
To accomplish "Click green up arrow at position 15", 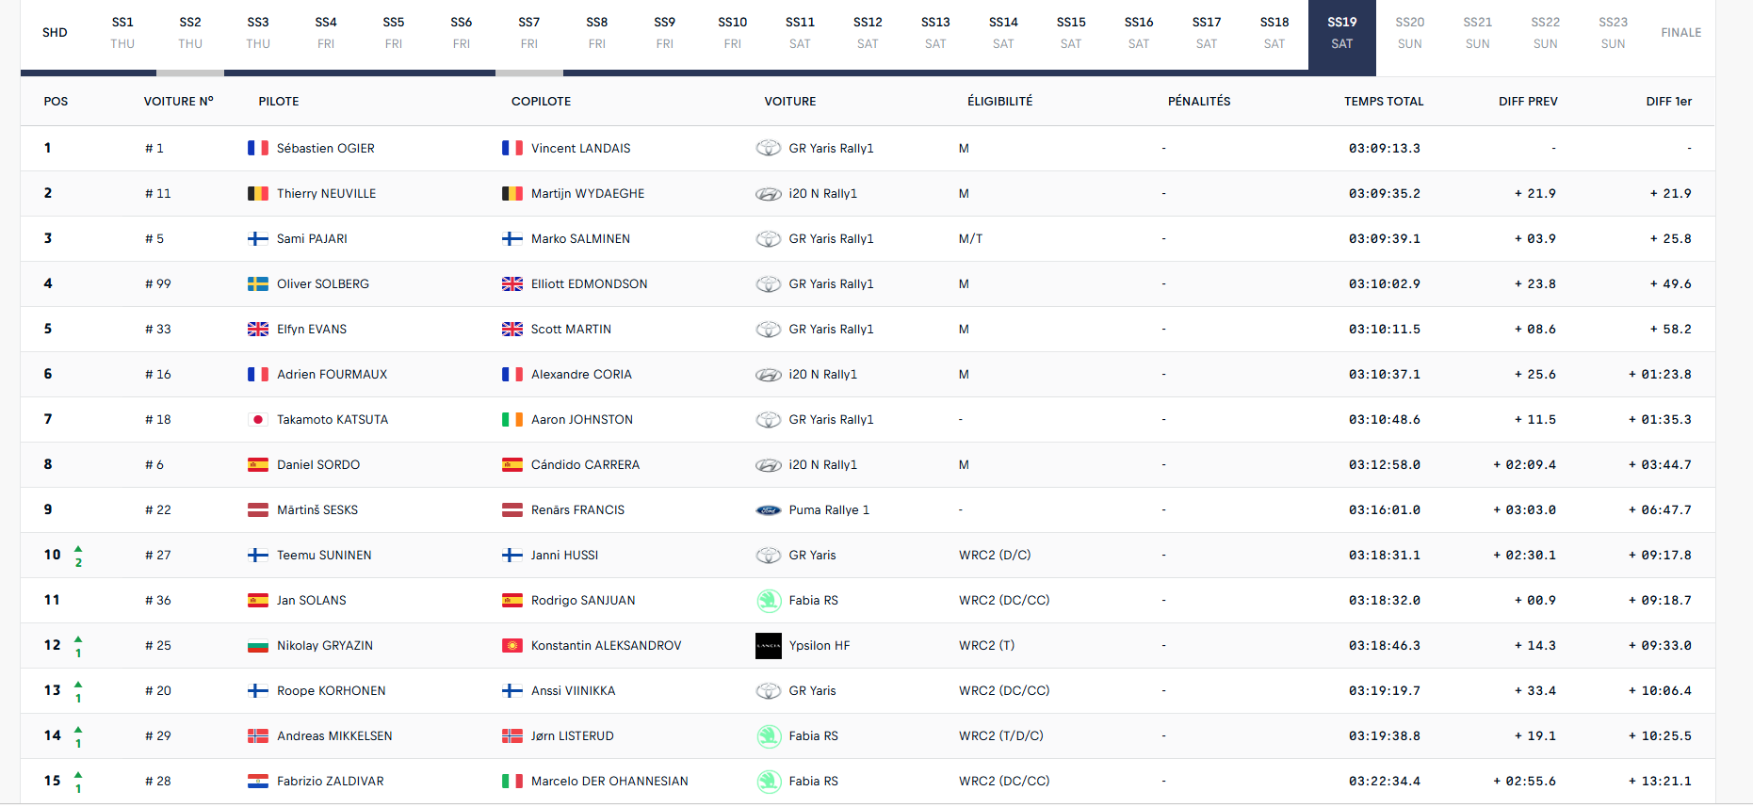I will coord(78,774).
